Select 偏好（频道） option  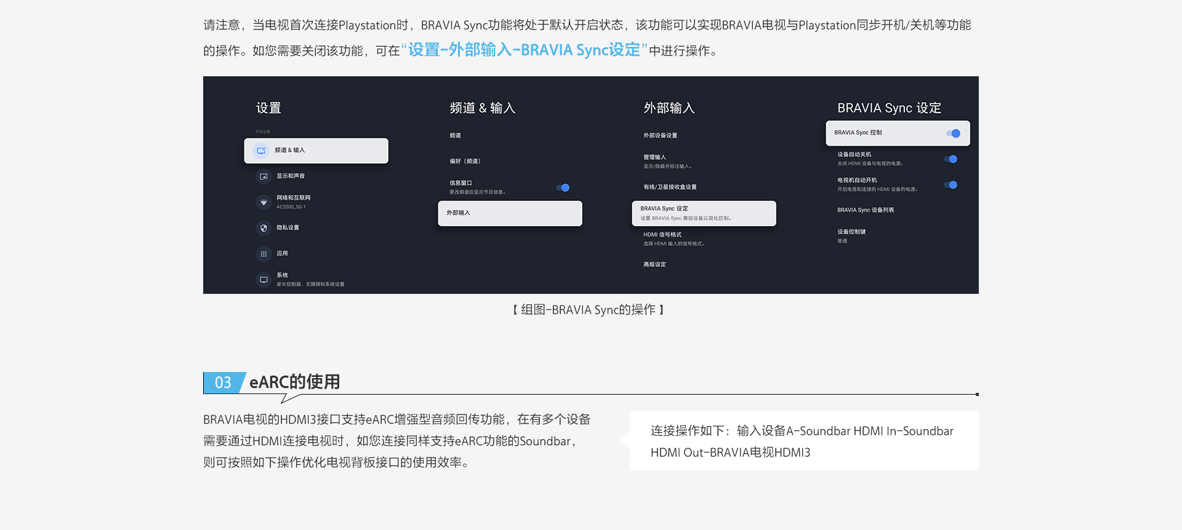tap(465, 162)
